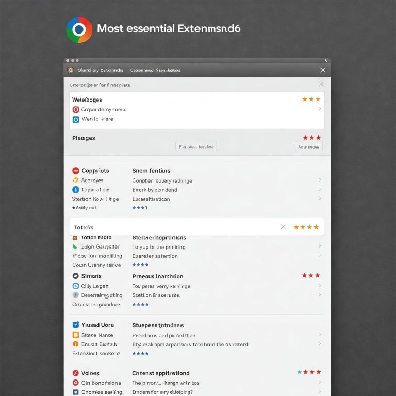Click the dark blue icon beside Chomiee sealing

pyautogui.click(x=75, y=392)
